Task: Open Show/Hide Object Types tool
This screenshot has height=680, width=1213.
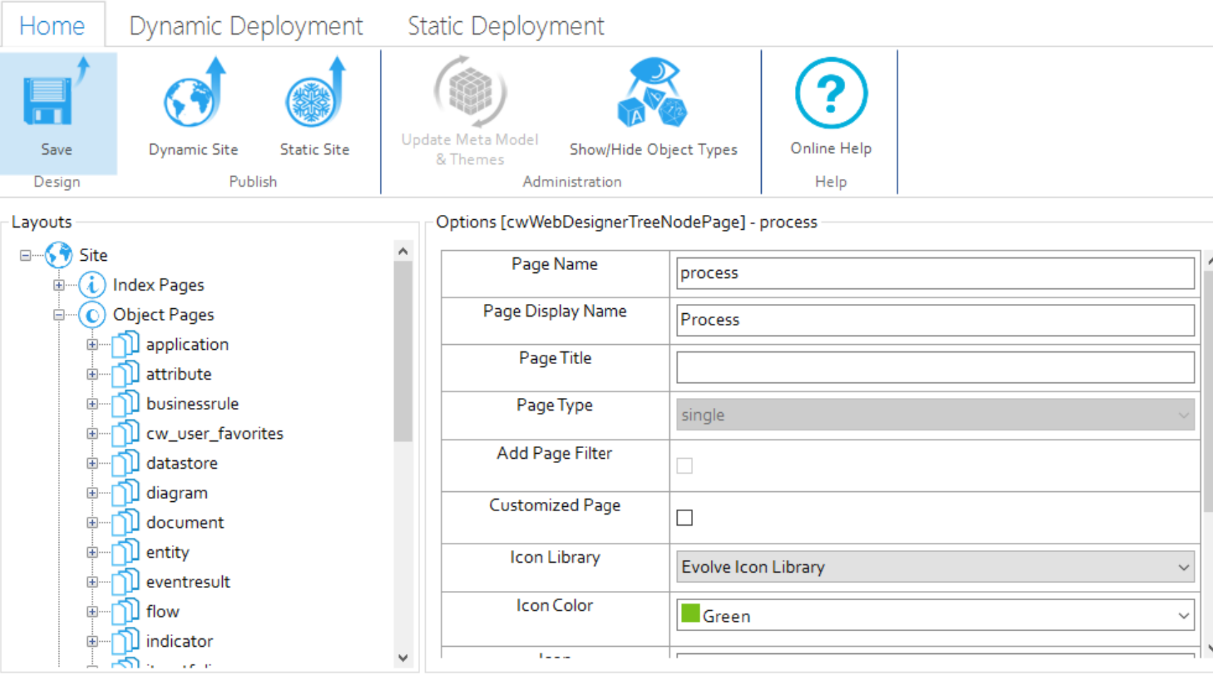Action: [653, 95]
